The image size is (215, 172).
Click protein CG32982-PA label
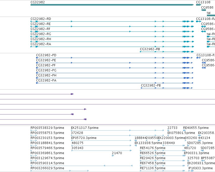46,80
